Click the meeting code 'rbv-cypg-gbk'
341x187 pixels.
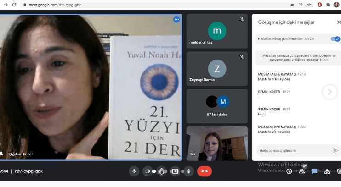28,171
